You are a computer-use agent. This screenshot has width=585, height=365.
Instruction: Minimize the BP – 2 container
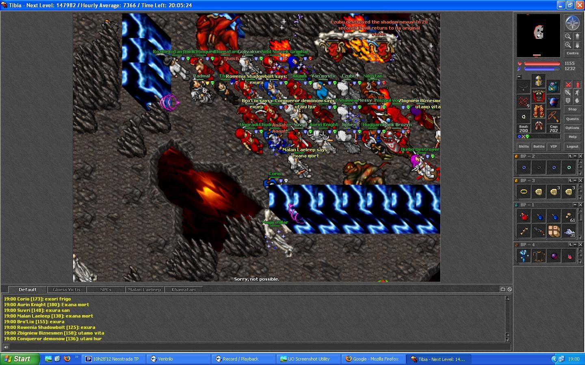[x=576, y=156]
